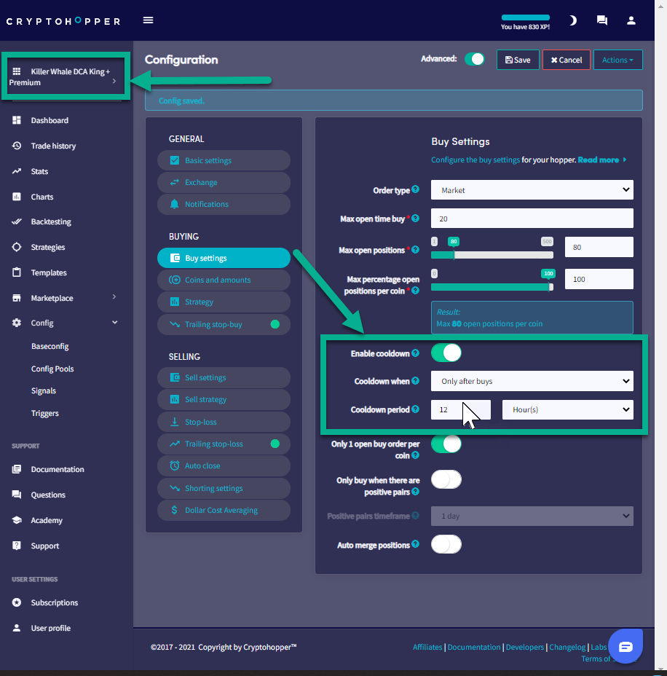Click the Cooldown when help icon
Viewport: 667px width, 676px height.
click(x=415, y=380)
